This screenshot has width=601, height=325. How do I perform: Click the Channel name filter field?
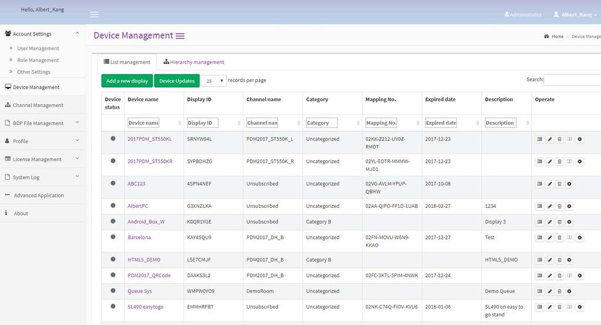[262, 123]
